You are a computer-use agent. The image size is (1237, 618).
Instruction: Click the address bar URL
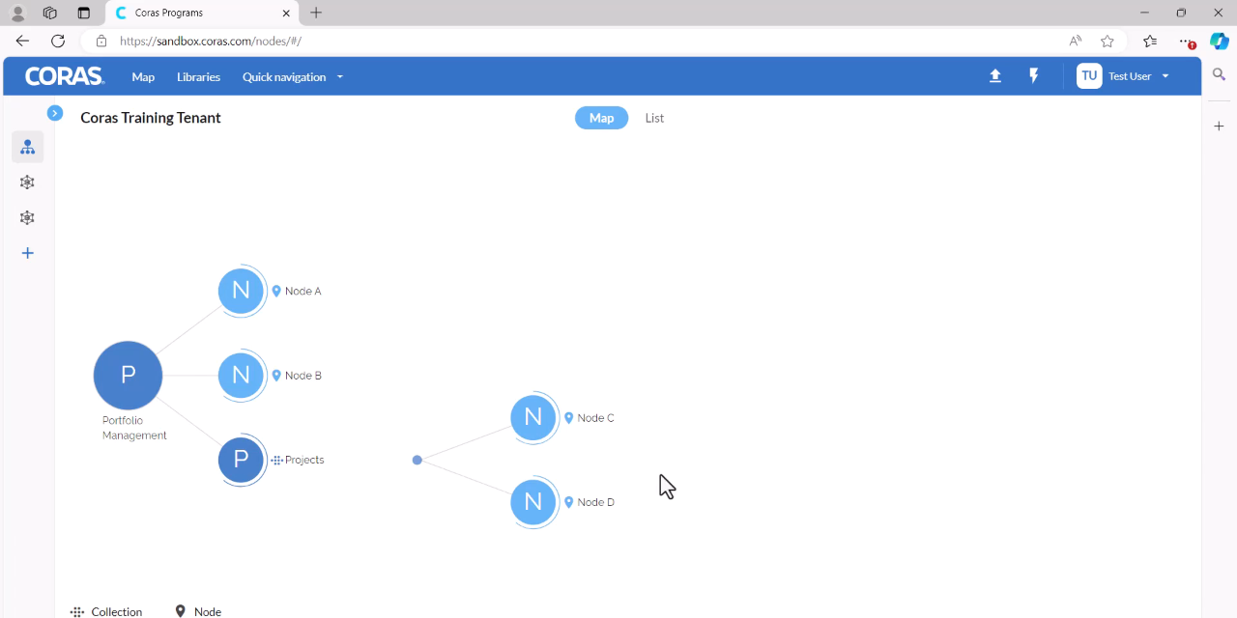click(211, 41)
